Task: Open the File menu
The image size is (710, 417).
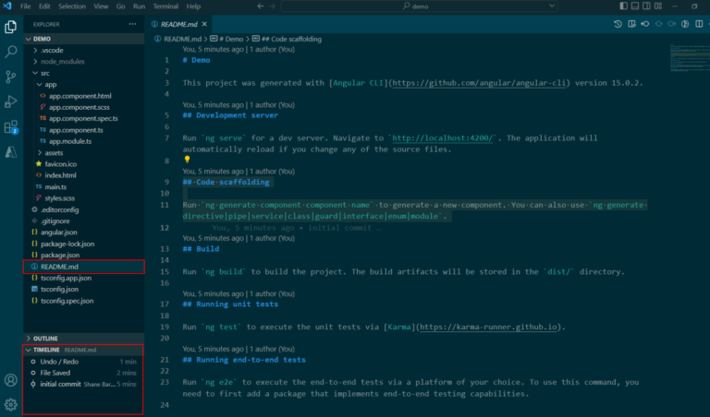Action: pyautogui.click(x=25, y=6)
